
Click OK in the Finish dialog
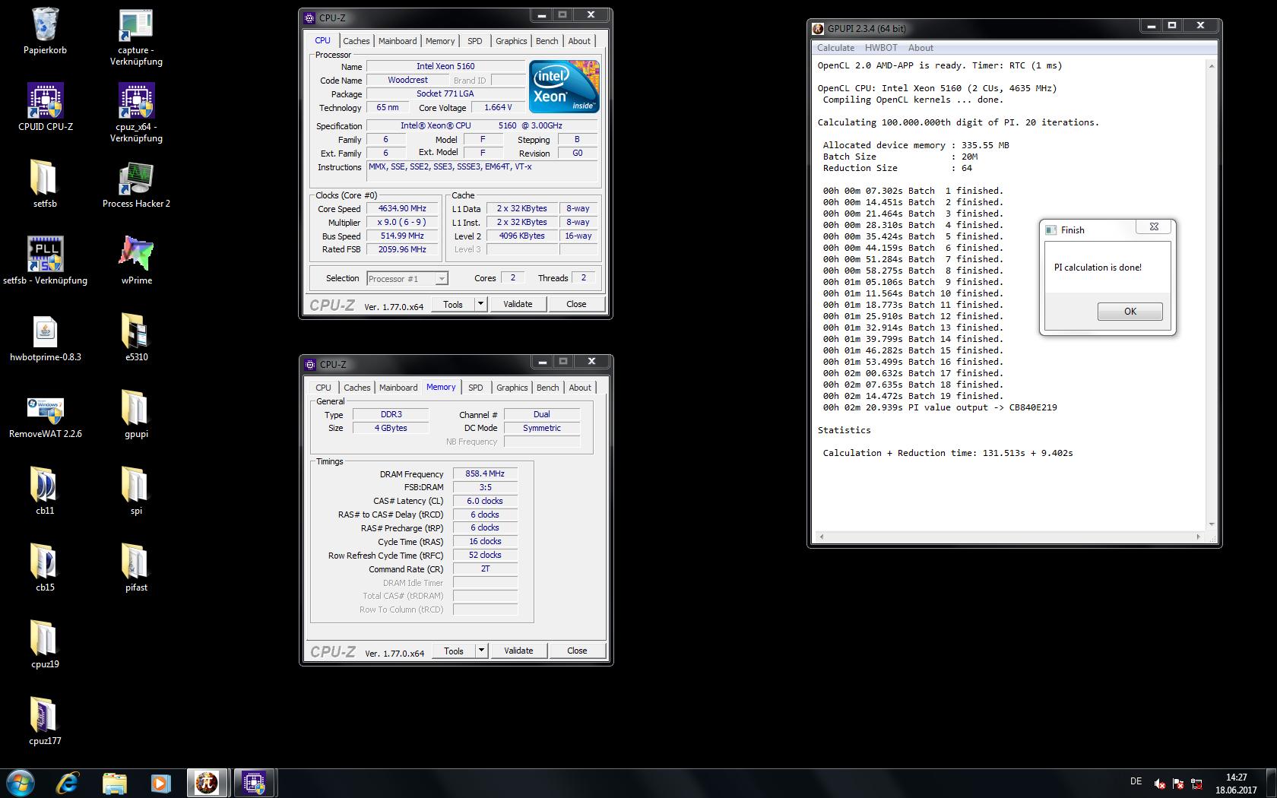point(1130,312)
